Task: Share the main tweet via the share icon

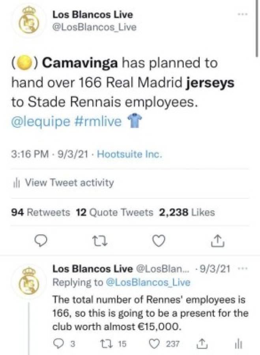Action: (x=217, y=239)
